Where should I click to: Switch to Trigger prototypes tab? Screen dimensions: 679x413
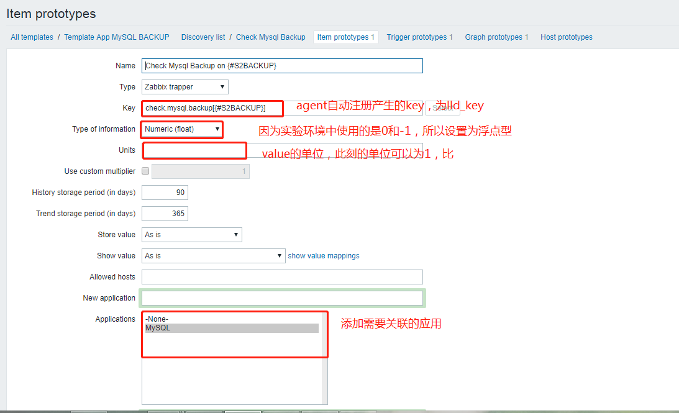tap(419, 37)
